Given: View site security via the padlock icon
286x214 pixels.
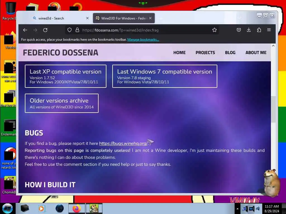Looking at the screenshot, I should (x=77, y=30).
